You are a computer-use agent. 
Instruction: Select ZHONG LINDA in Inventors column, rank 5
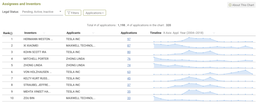pos(33,65)
